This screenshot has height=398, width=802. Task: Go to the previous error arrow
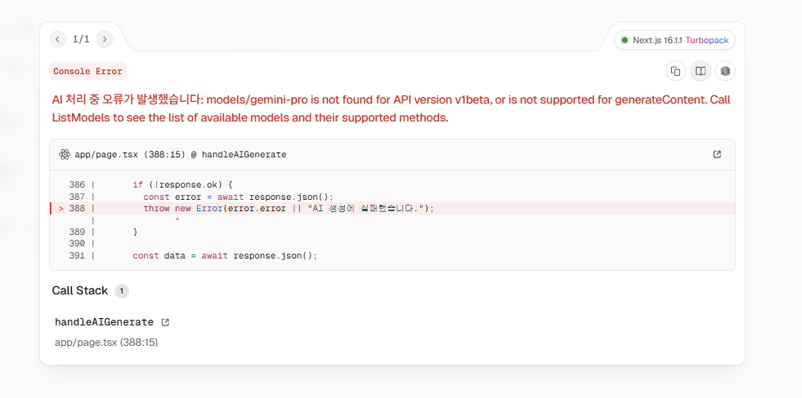pyautogui.click(x=57, y=39)
